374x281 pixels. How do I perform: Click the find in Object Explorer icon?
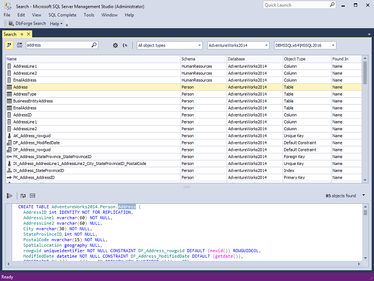(x=10, y=196)
